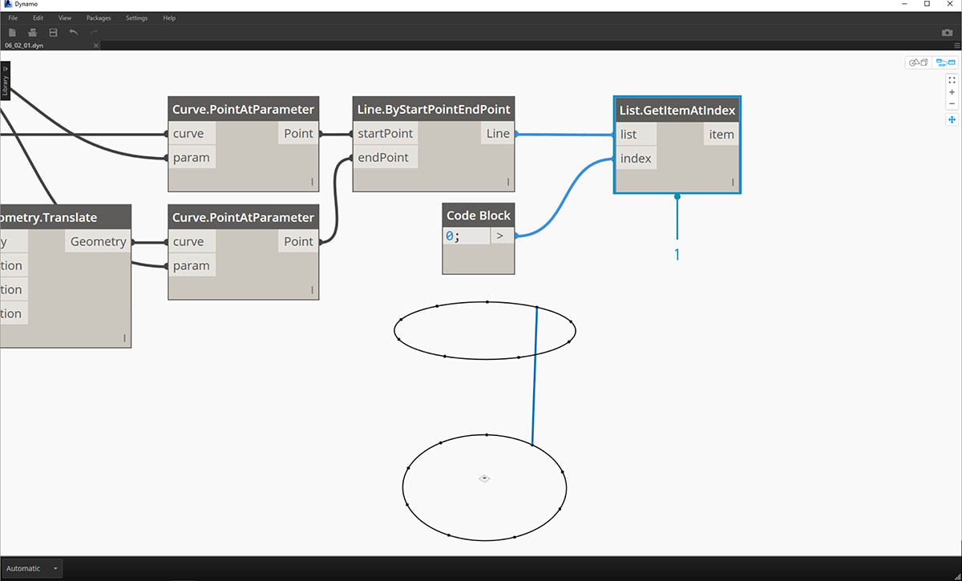
Task: Click the Save toolbar icon
Action: pos(53,33)
